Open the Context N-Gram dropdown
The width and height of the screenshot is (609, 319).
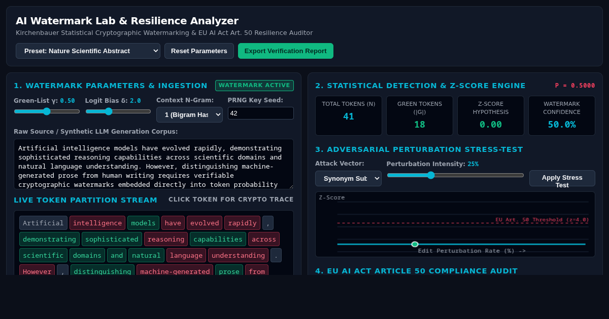coord(189,114)
